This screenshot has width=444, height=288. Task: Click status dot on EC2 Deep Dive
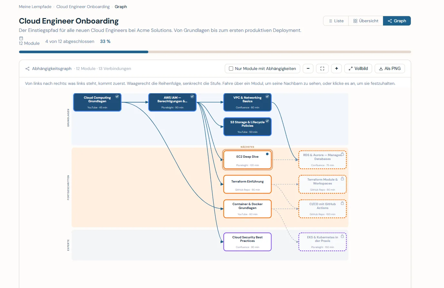tap(267, 154)
